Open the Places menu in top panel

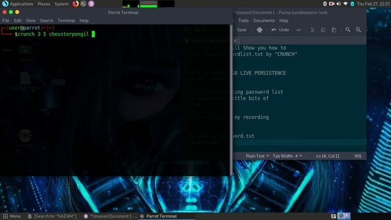pyautogui.click(x=43, y=4)
